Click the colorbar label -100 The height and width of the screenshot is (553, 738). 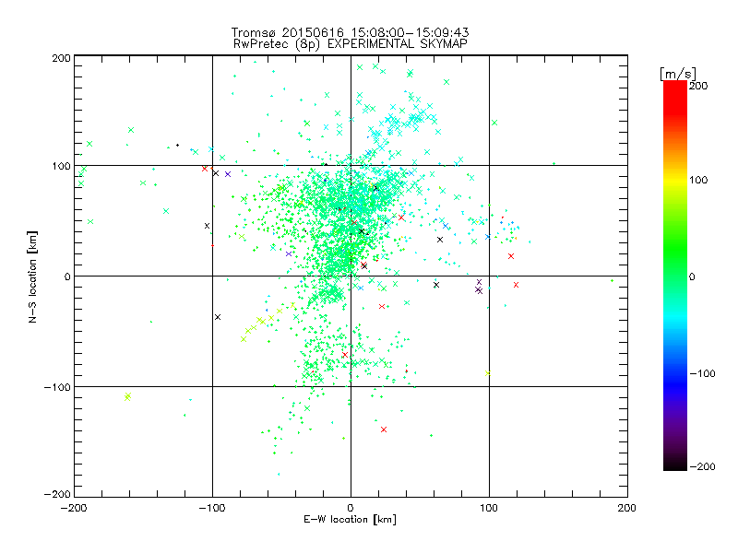click(x=702, y=373)
